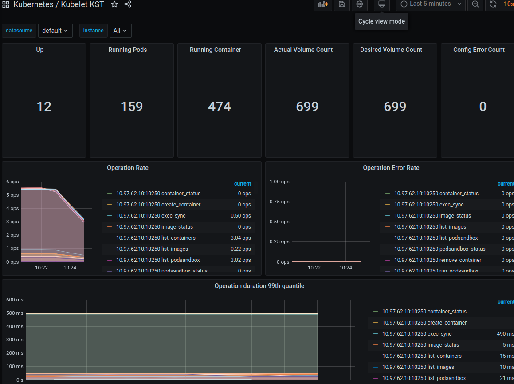Screen dimensions: 514x384
Task: Open the Desired Volume Count panel menu
Action: click(x=391, y=50)
